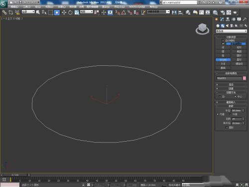Click the 3ds Max application button
The image size is (249, 187).
[x=3, y=4]
